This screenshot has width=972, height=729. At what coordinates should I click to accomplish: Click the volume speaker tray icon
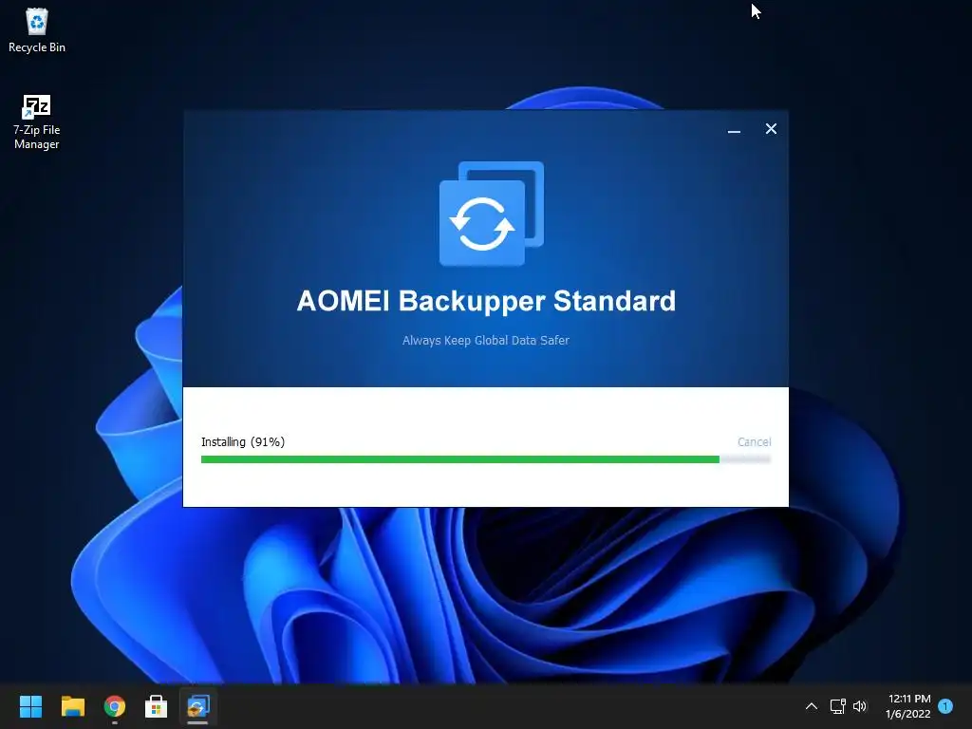(860, 706)
